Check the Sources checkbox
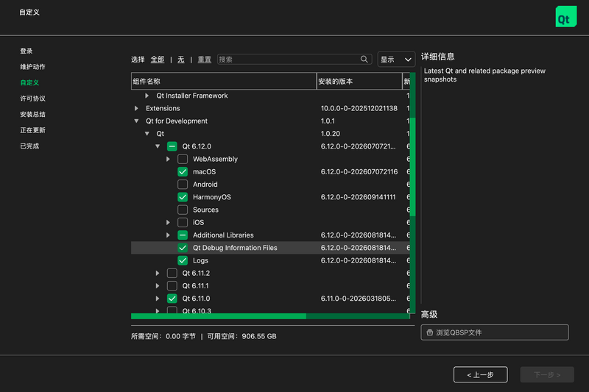This screenshot has width=589, height=392. (183, 210)
